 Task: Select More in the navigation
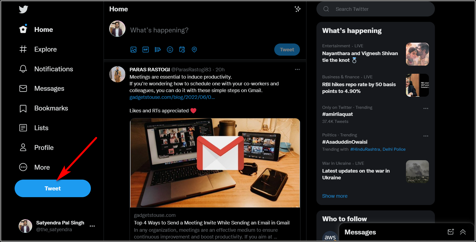(x=42, y=167)
